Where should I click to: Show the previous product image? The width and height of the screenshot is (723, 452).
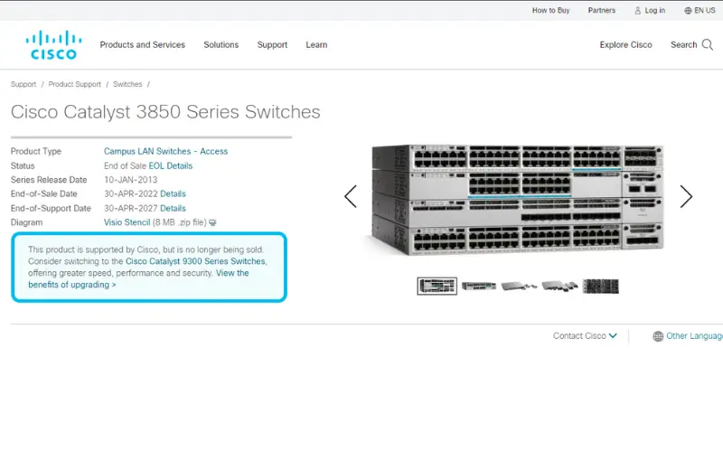(351, 196)
